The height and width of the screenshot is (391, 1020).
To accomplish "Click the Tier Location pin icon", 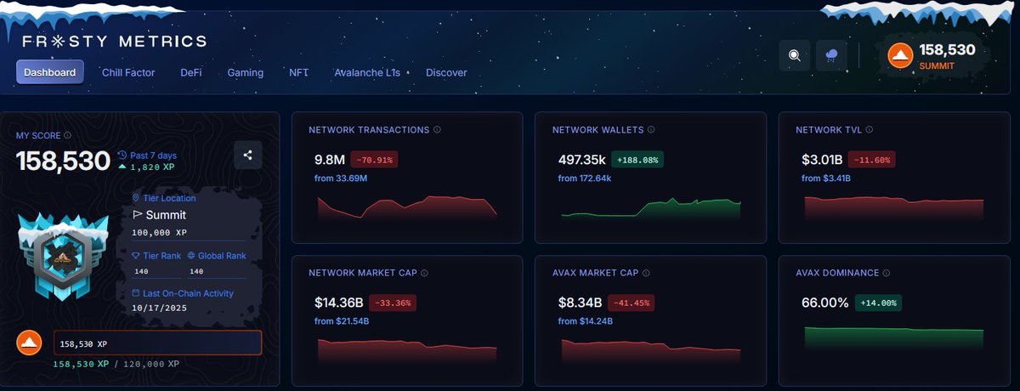I will [x=136, y=198].
